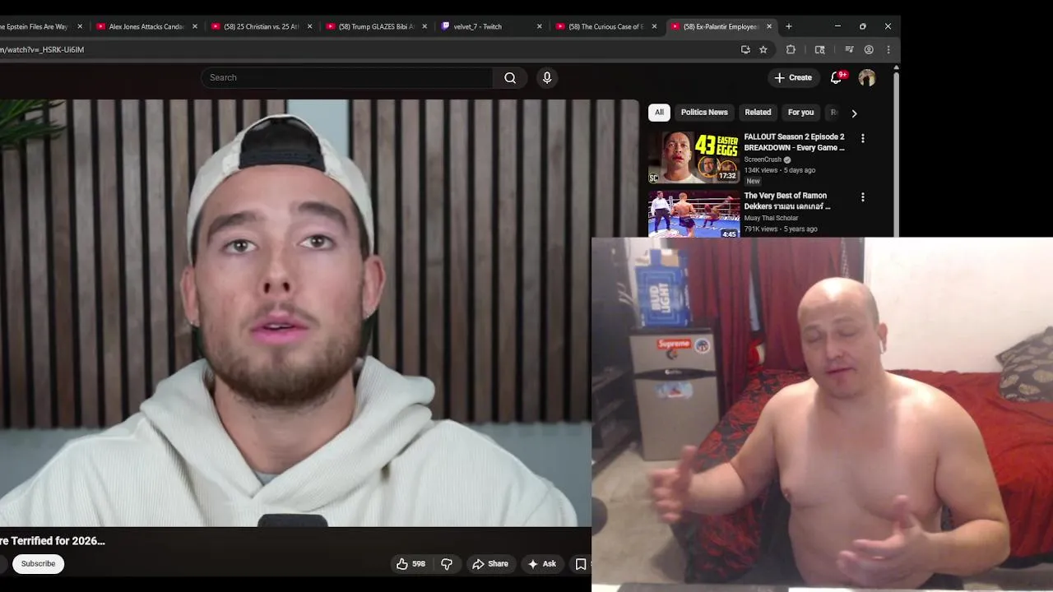1053x592 pixels.
Task: Switch to the Epstein Files tab
Action: pyautogui.click(x=35, y=26)
